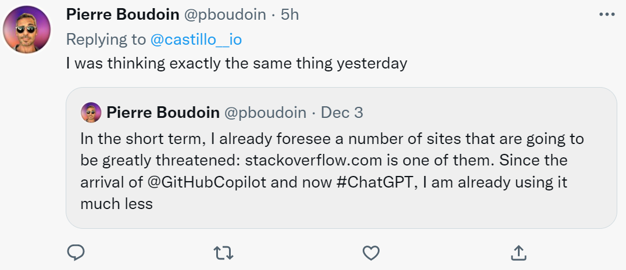
Task: Open the three-dot more options menu
Action: 607,15
